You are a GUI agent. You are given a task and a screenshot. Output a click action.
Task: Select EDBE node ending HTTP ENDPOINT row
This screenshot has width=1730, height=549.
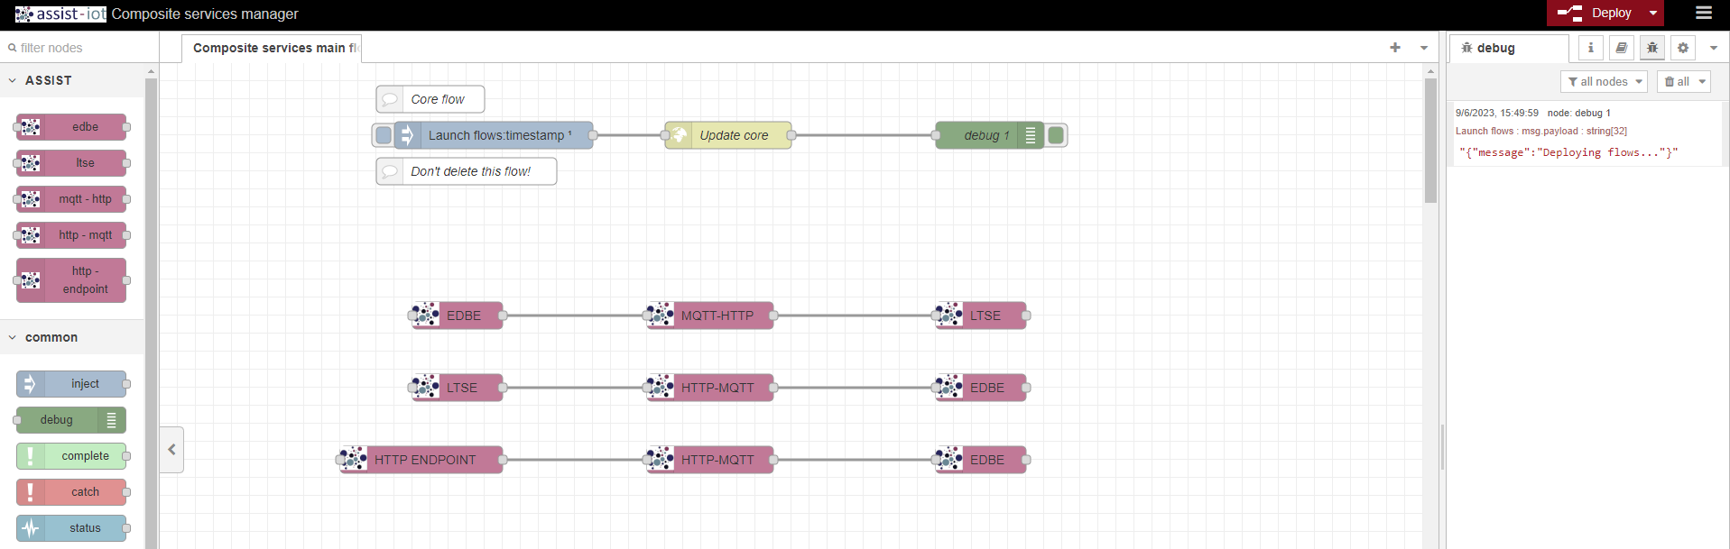click(x=981, y=460)
